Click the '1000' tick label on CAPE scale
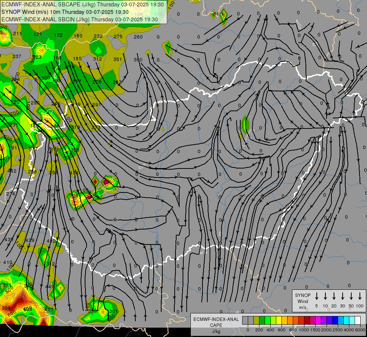Screen dimensions: 367x337 304,330
